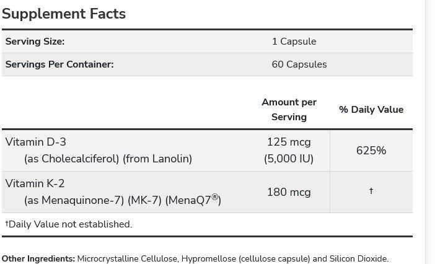
Task: Click the 60 Capsules value
Action: click(299, 64)
